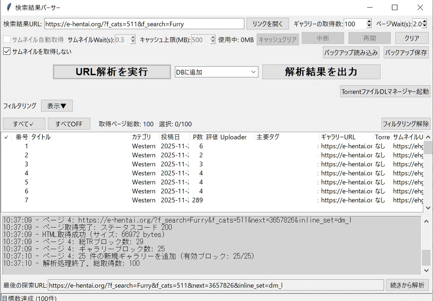Sort by the 主要タグ column header
Viewport: 433px width, 301px height.
tap(287, 137)
